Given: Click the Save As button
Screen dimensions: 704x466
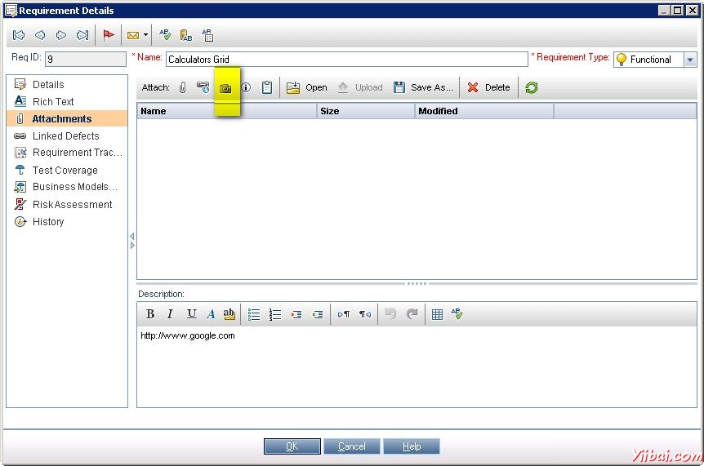Looking at the screenshot, I should [x=423, y=87].
